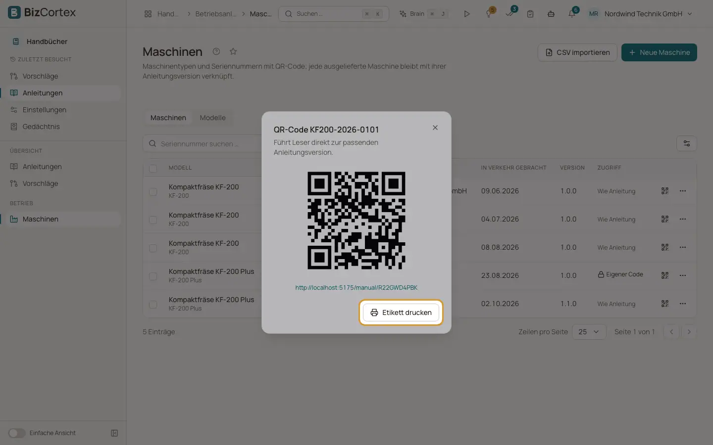The width and height of the screenshot is (713, 445).
Task: Open more actions for the 23.08.2026 row
Action: tap(683, 275)
